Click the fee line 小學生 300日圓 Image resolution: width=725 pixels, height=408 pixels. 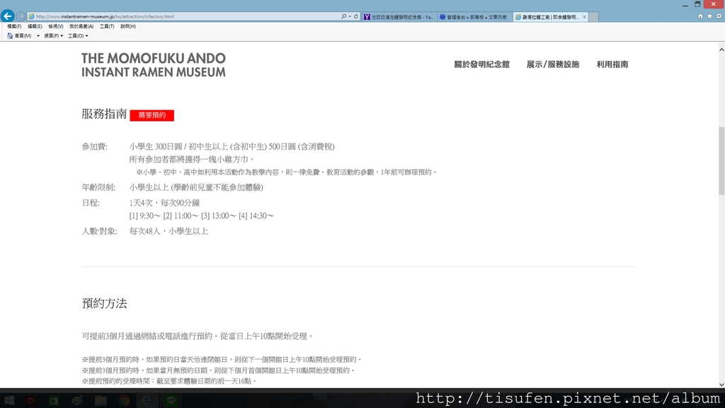click(x=232, y=147)
